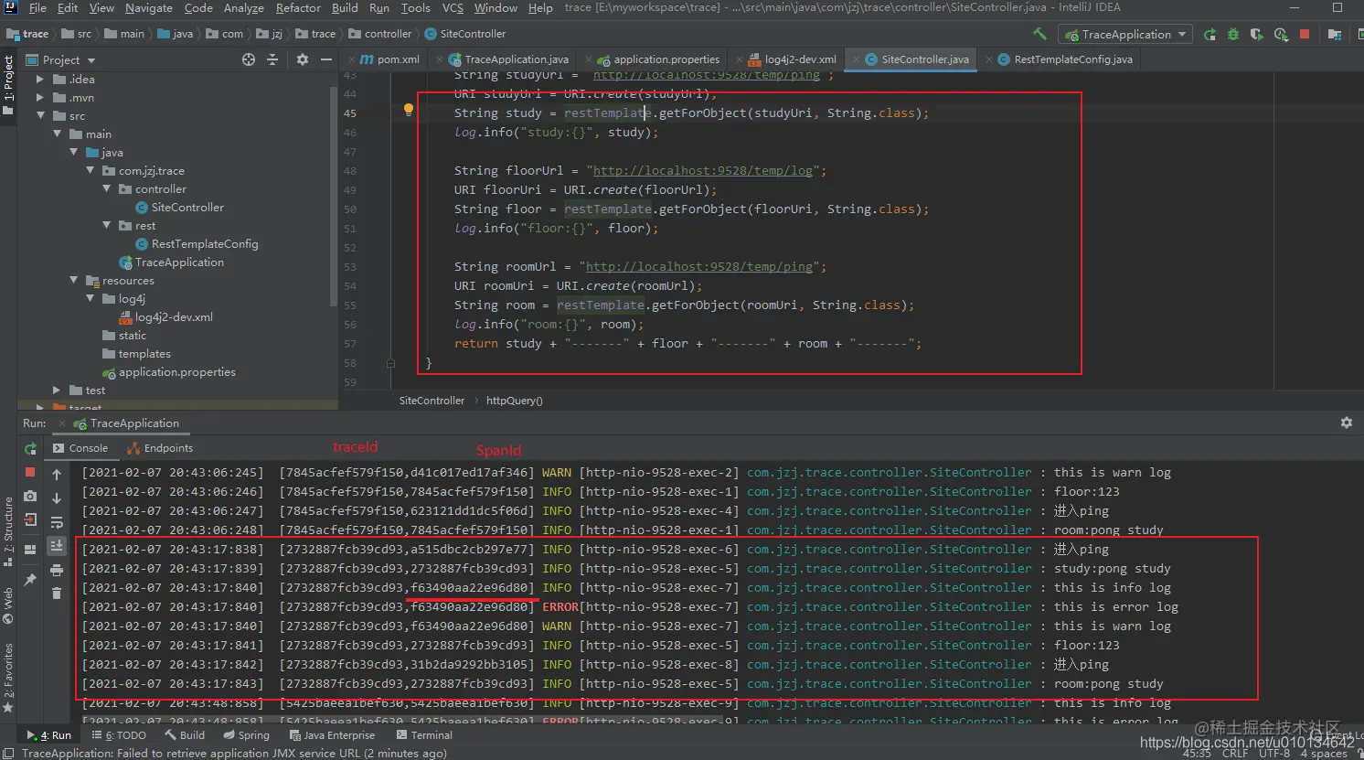Select RestTemplateConfig in the Project tree

coord(197,244)
